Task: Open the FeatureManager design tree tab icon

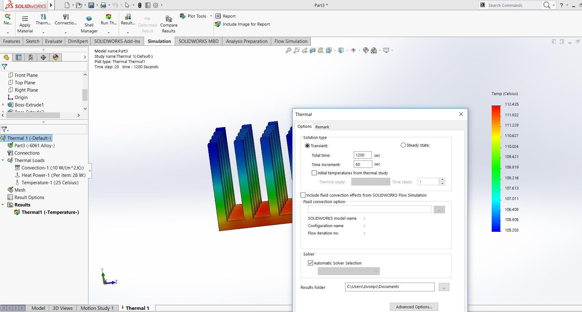Action: (6, 57)
